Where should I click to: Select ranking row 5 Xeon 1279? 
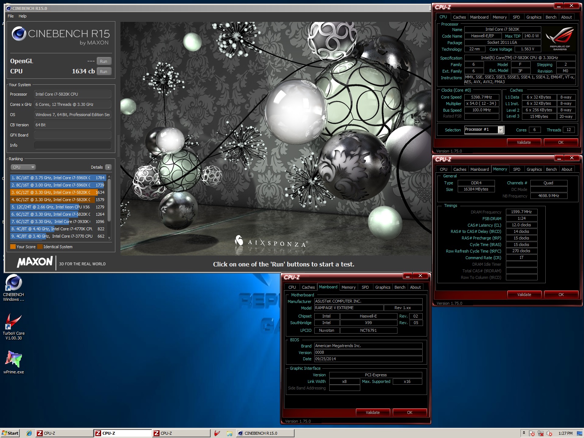pos(58,207)
